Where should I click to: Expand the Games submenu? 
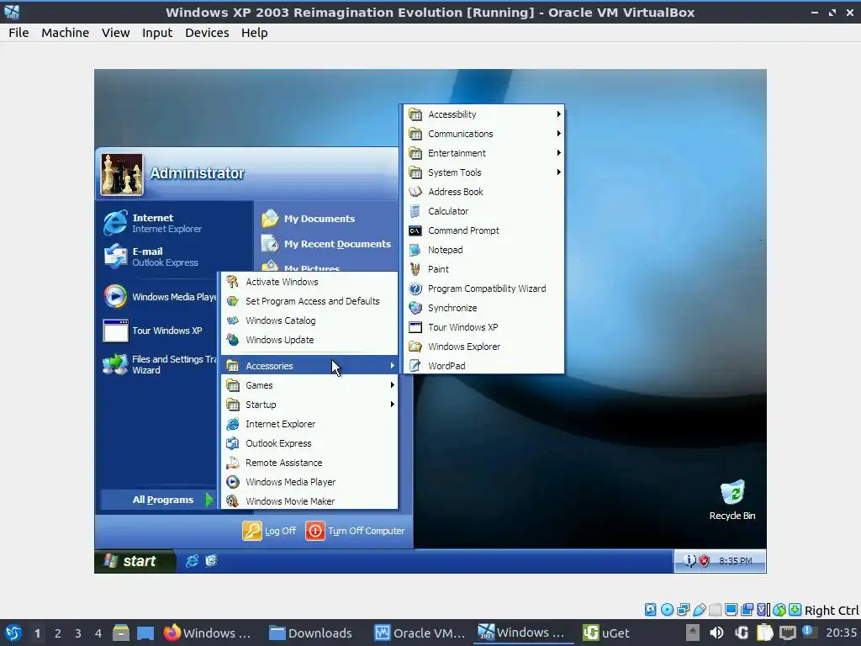309,385
